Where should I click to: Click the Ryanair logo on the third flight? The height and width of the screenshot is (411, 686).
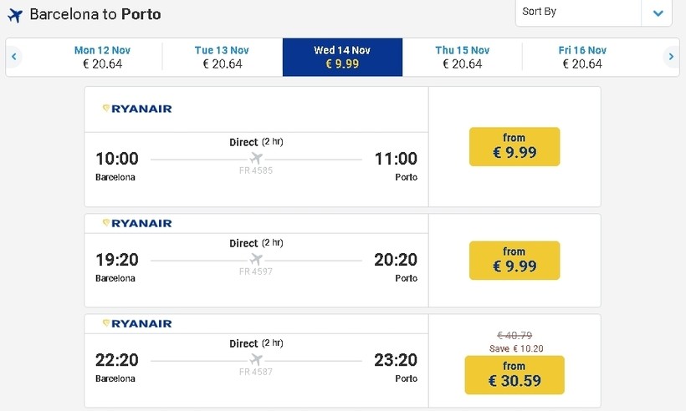pyautogui.click(x=136, y=323)
